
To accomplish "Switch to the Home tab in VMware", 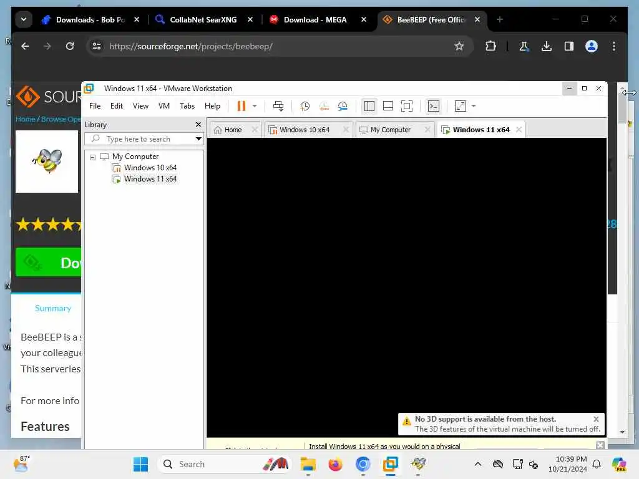I will click(x=233, y=130).
